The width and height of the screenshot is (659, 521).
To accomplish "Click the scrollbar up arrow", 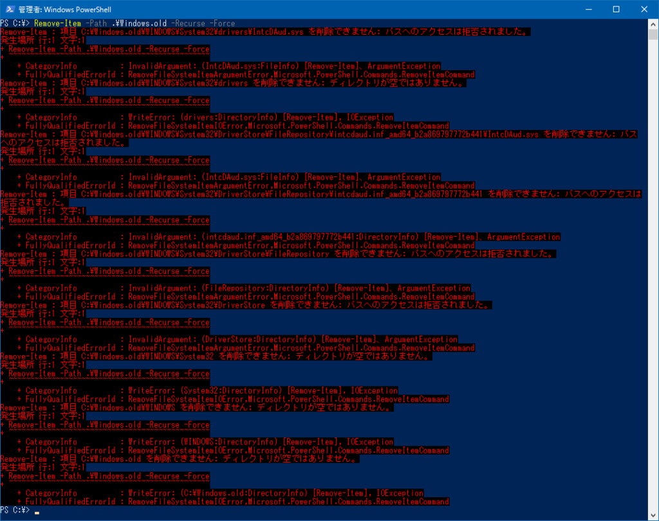I will pos(653,24).
